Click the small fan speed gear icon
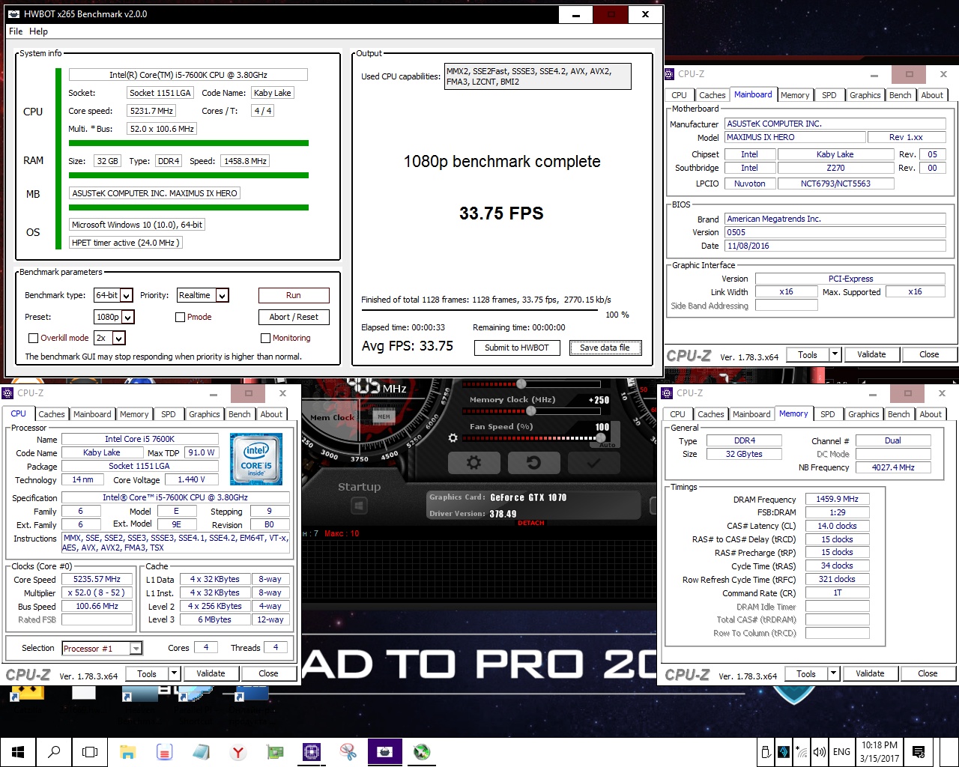Screen dimensions: 959x767 click(x=453, y=438)
